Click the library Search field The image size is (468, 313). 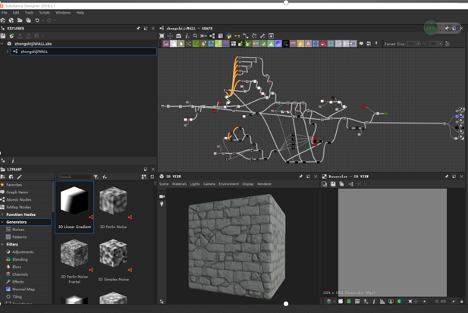74,177
